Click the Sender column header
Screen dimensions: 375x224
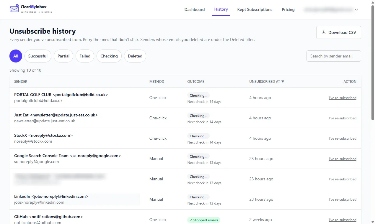tap(21, 82)
